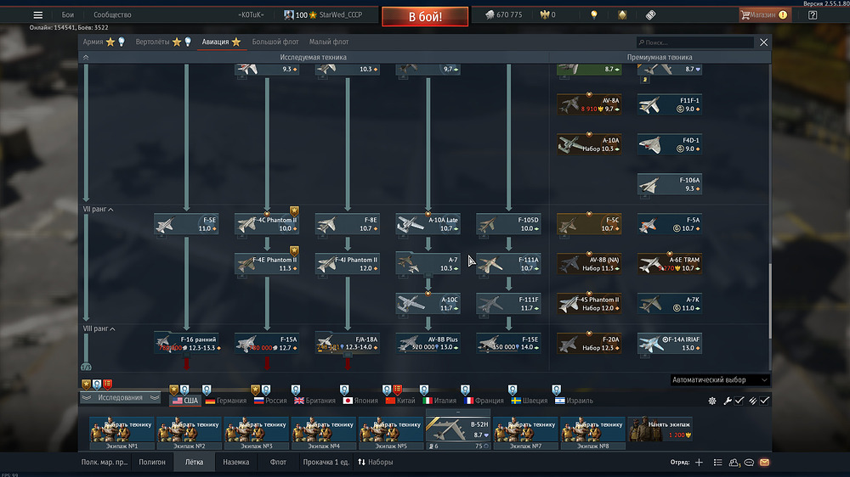Expand the Исследования panel toggle
This screenshot has height=477, width=850.
point(120,398)
